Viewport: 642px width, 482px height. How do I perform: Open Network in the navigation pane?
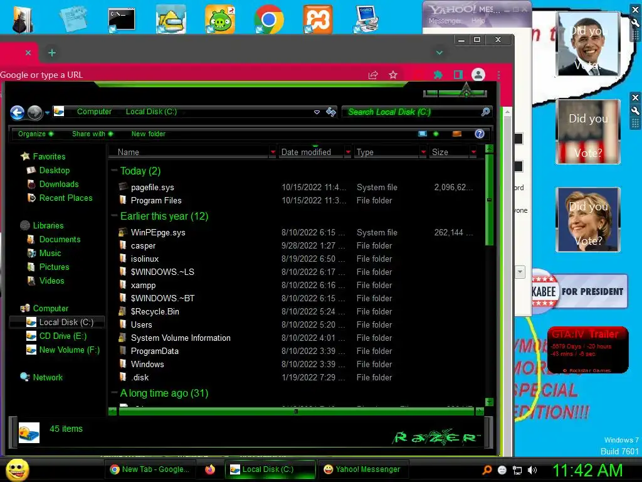pyautogui.click(x=48, y=377)
